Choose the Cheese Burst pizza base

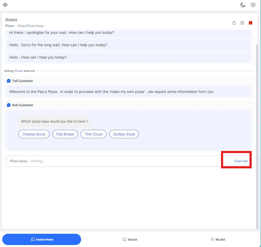pos(34,134)
